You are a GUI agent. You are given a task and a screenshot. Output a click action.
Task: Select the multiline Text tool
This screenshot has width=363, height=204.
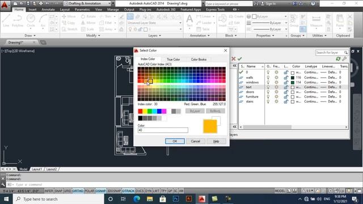pos(189,20)
